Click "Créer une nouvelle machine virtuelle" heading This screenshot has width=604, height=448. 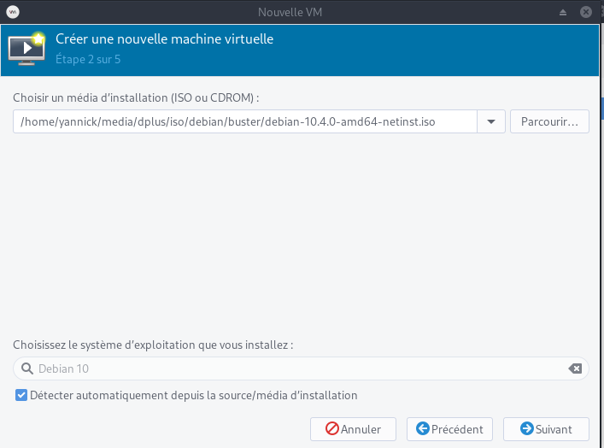click(164, 39)
